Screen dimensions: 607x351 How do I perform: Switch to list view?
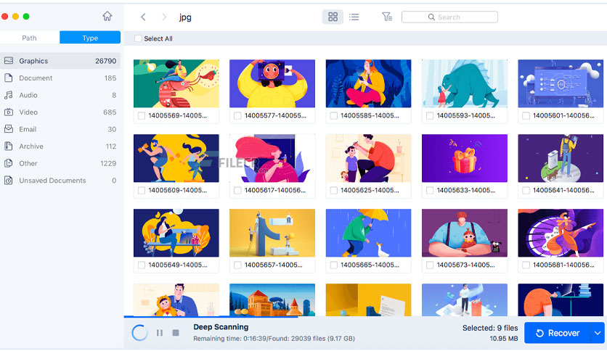point(354,17)
